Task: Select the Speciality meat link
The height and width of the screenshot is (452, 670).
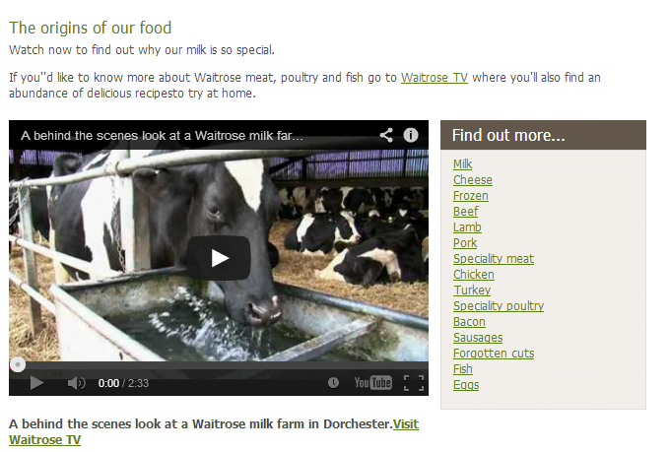Action: [494, 259]
